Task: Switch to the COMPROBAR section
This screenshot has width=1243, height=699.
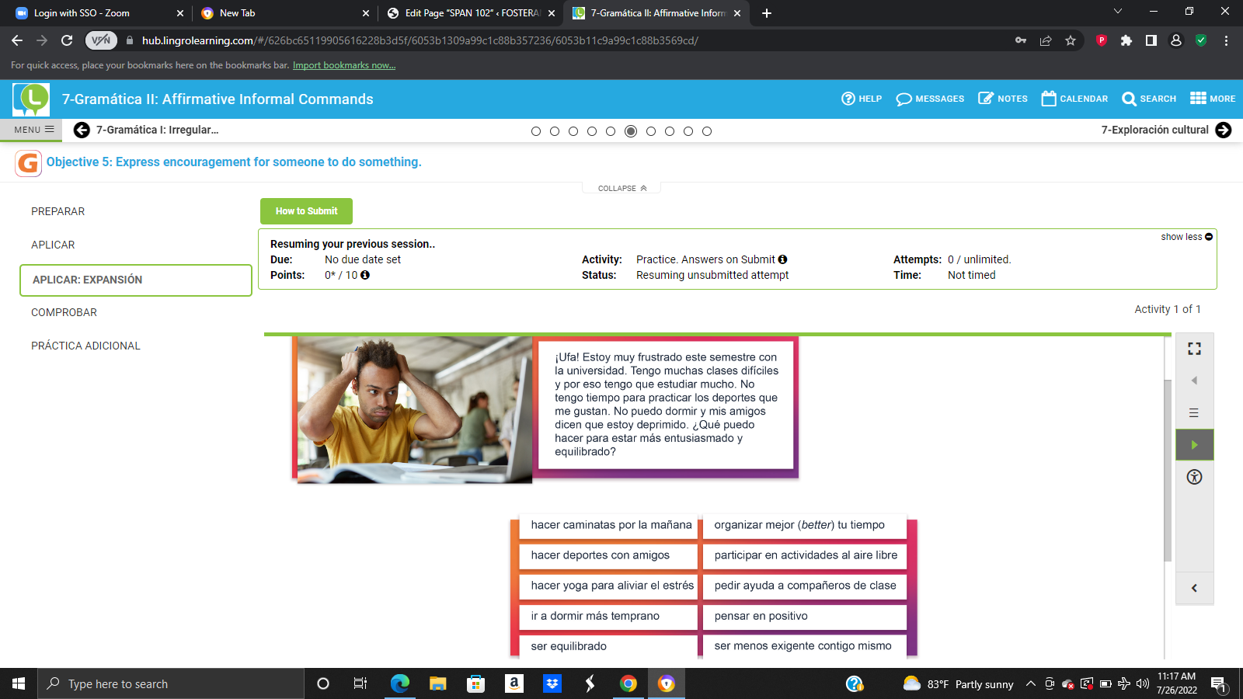Action: point(64,312)
